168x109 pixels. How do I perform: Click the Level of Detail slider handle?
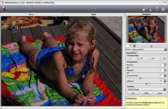(x=140, y=78)
